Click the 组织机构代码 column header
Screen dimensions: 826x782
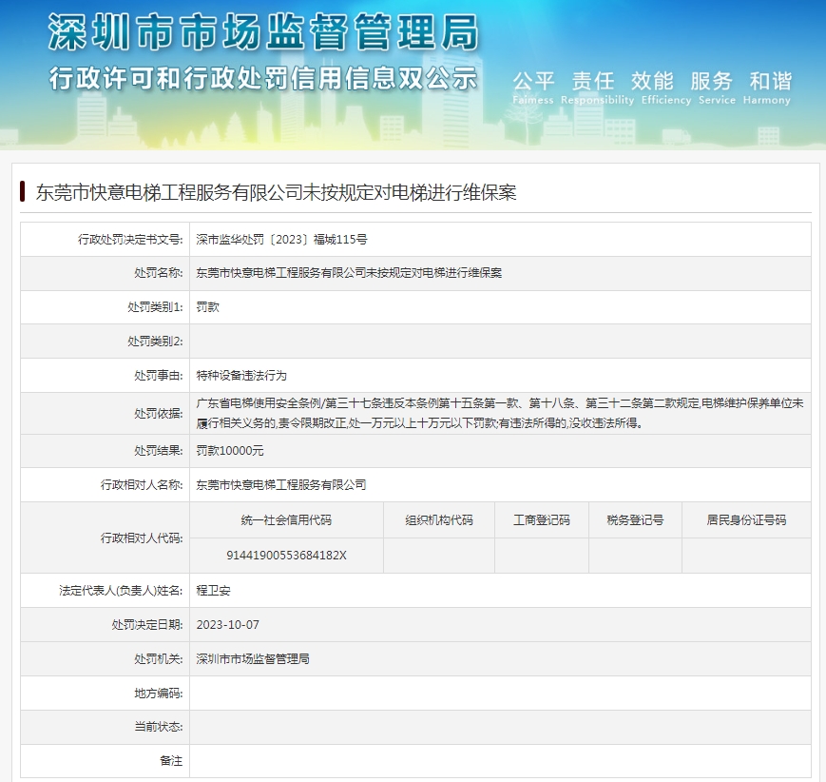pos(439,520)
